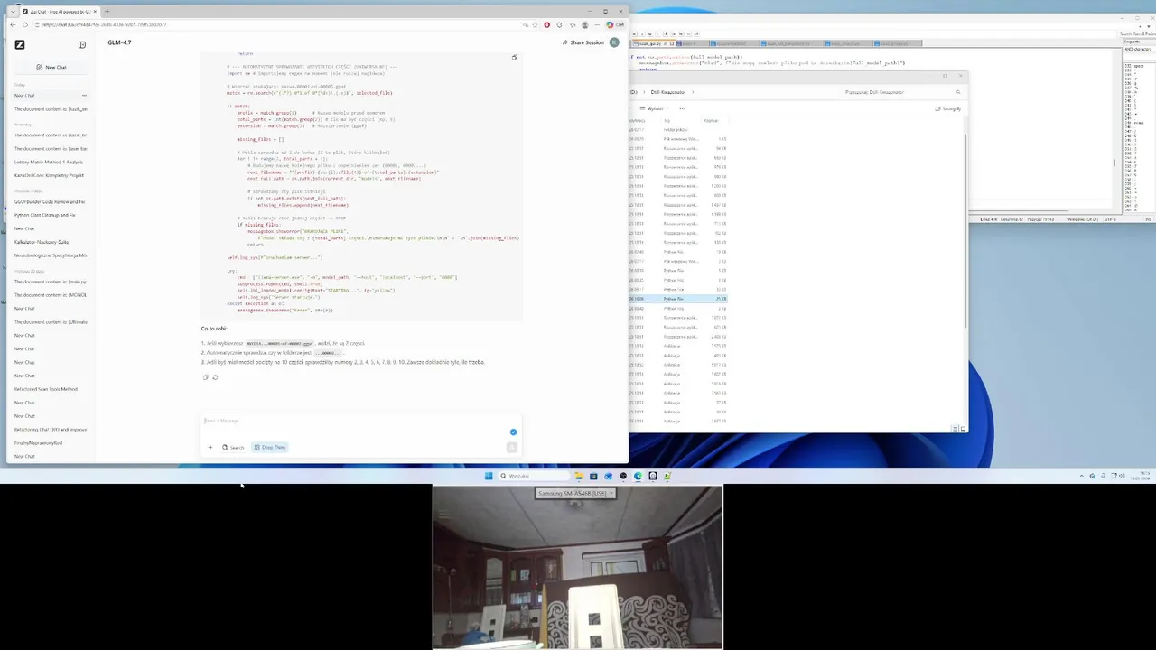Enable Search in the message box

(x=233, y=447)
